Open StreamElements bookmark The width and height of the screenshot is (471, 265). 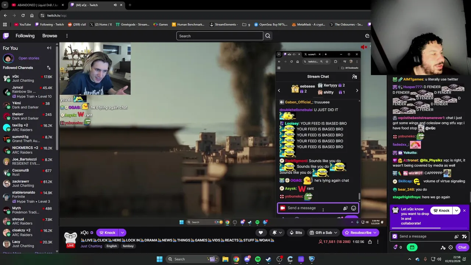[224, 25]
